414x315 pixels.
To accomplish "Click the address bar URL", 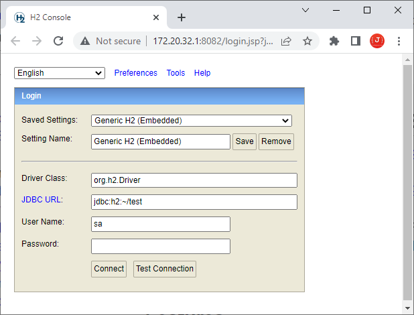I will pyautogui.click(x=213, y=41).
